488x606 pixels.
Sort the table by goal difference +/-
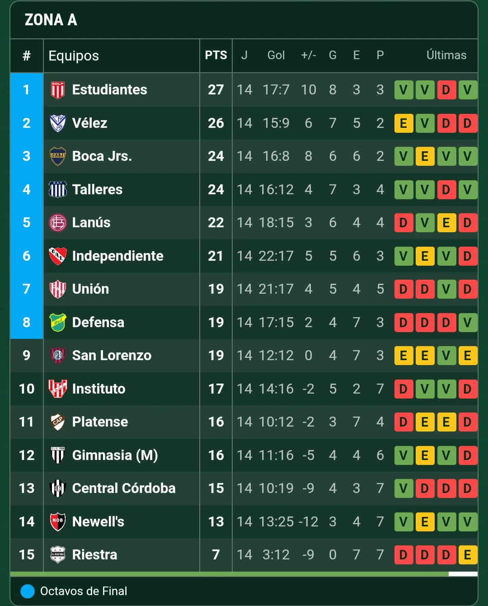coord(308,55)
